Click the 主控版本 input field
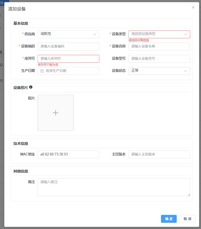 (x=159, y=154)
